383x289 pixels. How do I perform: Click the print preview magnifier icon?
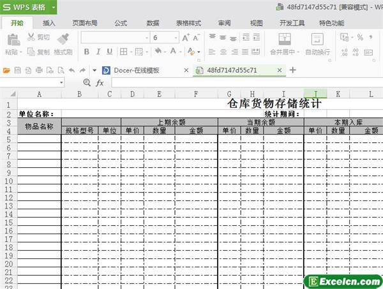click(x=61, y=71)
